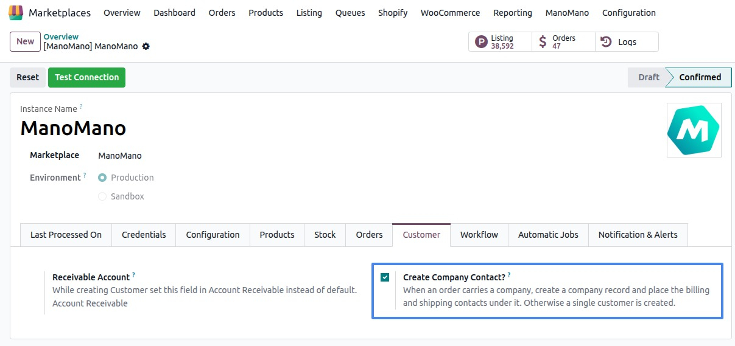Switch to Last Processed On tab
This screenshot has height=346, width=735.
click(66, 235)
